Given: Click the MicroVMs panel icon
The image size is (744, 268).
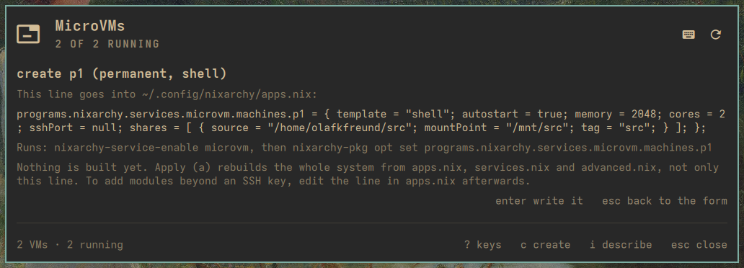Looking at the screenshot, I should click(x=28, y=34).
